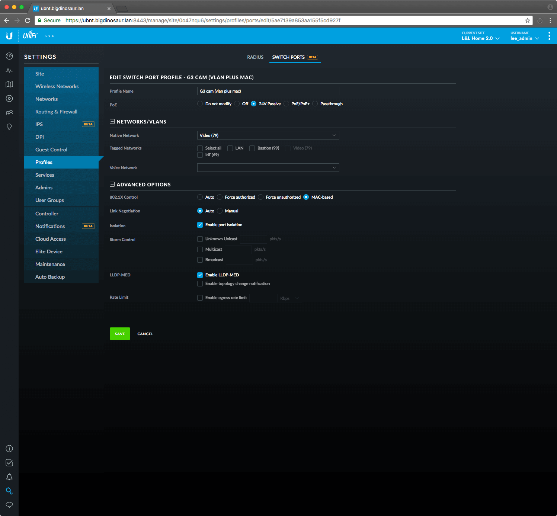Open the Voice Network dropdown
The width and height of the screenshot is (557, 516).
[268, 168]
